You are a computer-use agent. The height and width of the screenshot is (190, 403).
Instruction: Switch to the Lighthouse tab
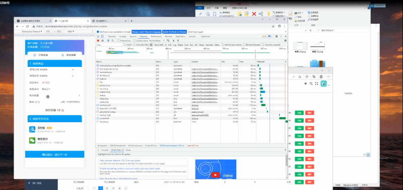point(205,36)
